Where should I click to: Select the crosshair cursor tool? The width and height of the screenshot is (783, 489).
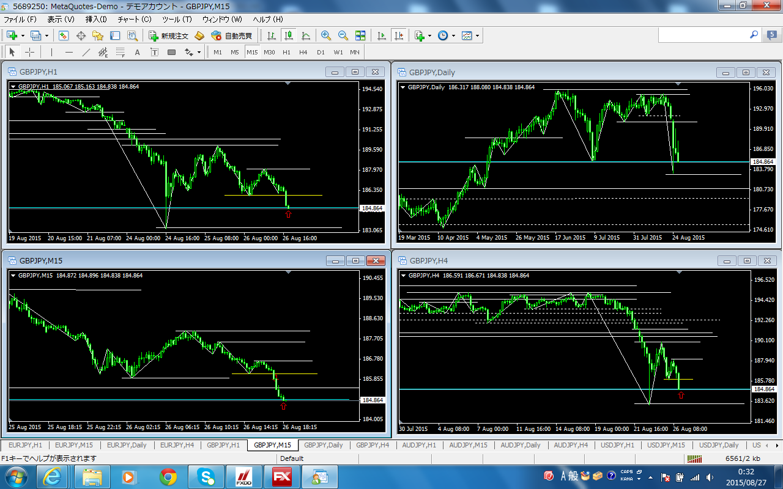[x=29, y=52]
